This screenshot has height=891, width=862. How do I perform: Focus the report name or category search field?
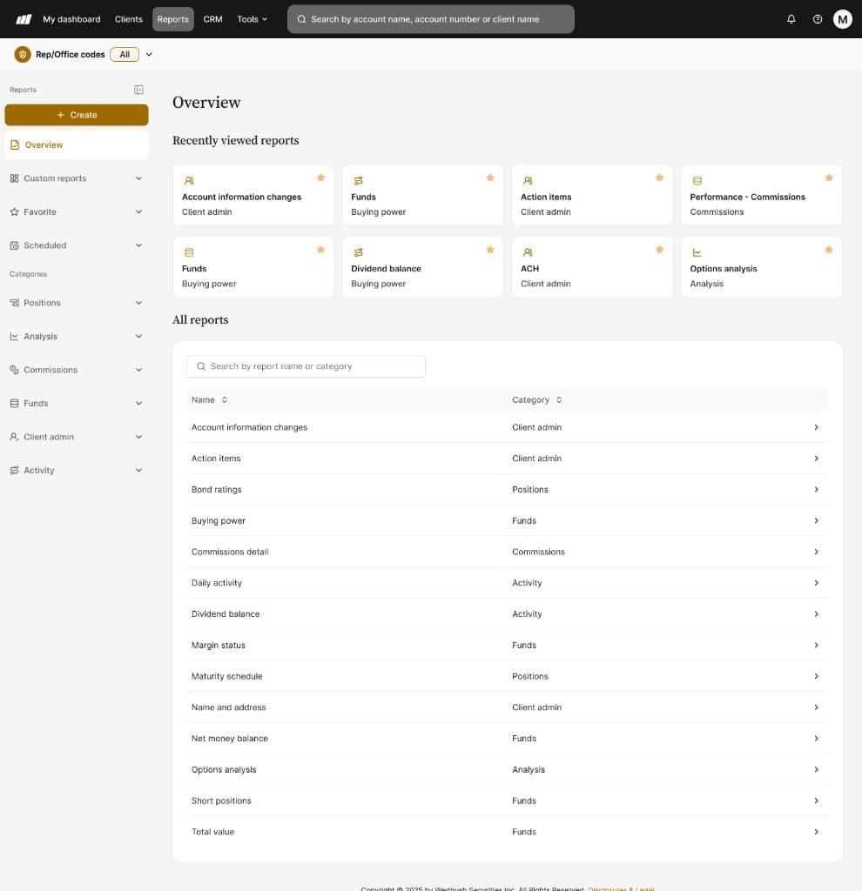(306, 366)
